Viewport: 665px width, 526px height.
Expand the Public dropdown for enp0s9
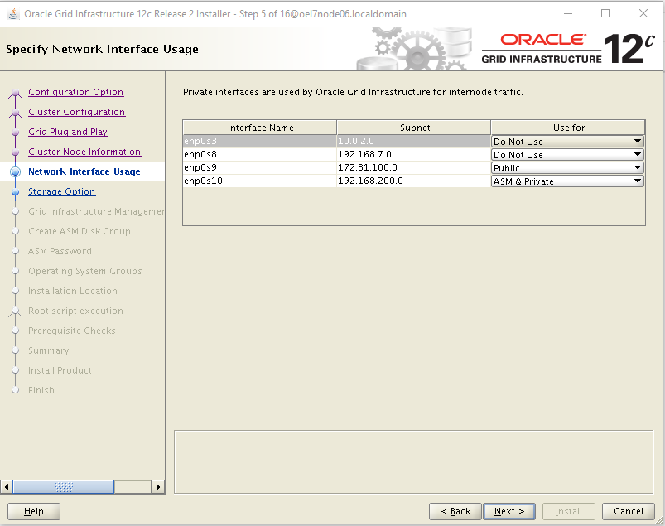[x=637, y=168]
